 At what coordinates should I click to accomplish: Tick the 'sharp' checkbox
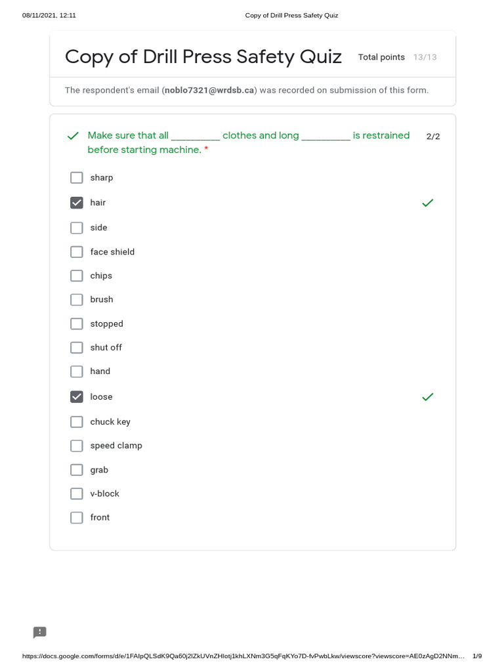pos(77,178)
